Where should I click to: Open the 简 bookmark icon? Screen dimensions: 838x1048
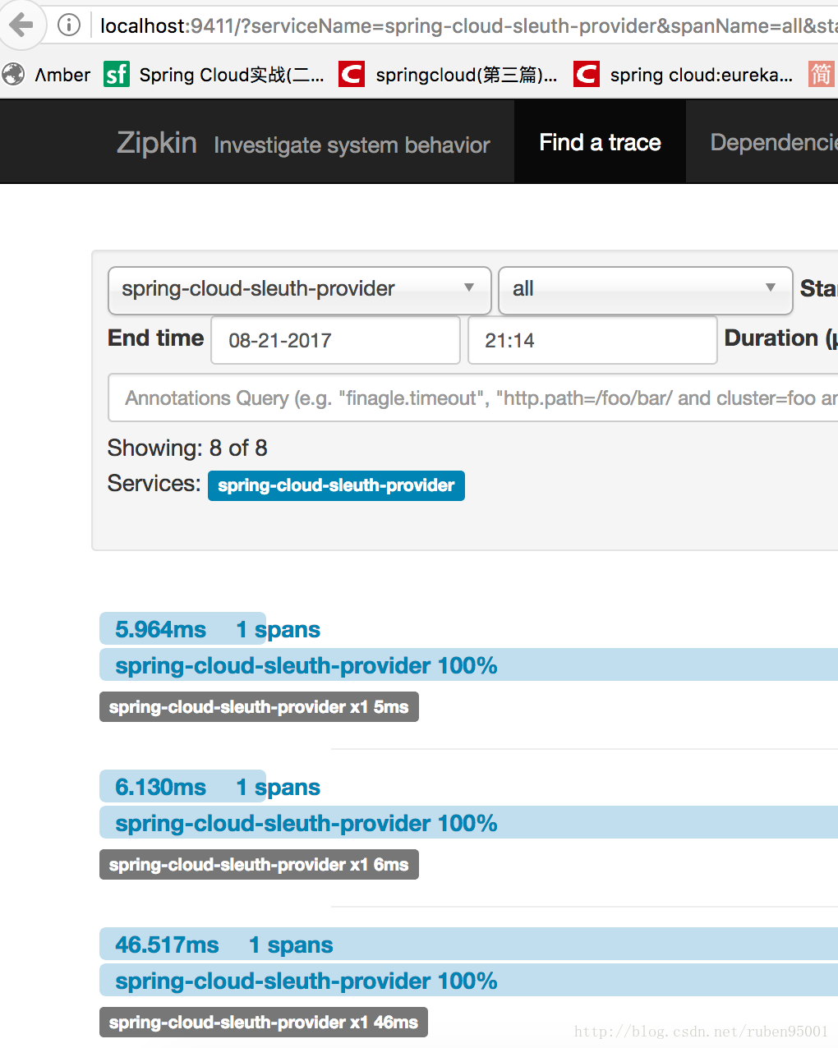click(821, 75)
